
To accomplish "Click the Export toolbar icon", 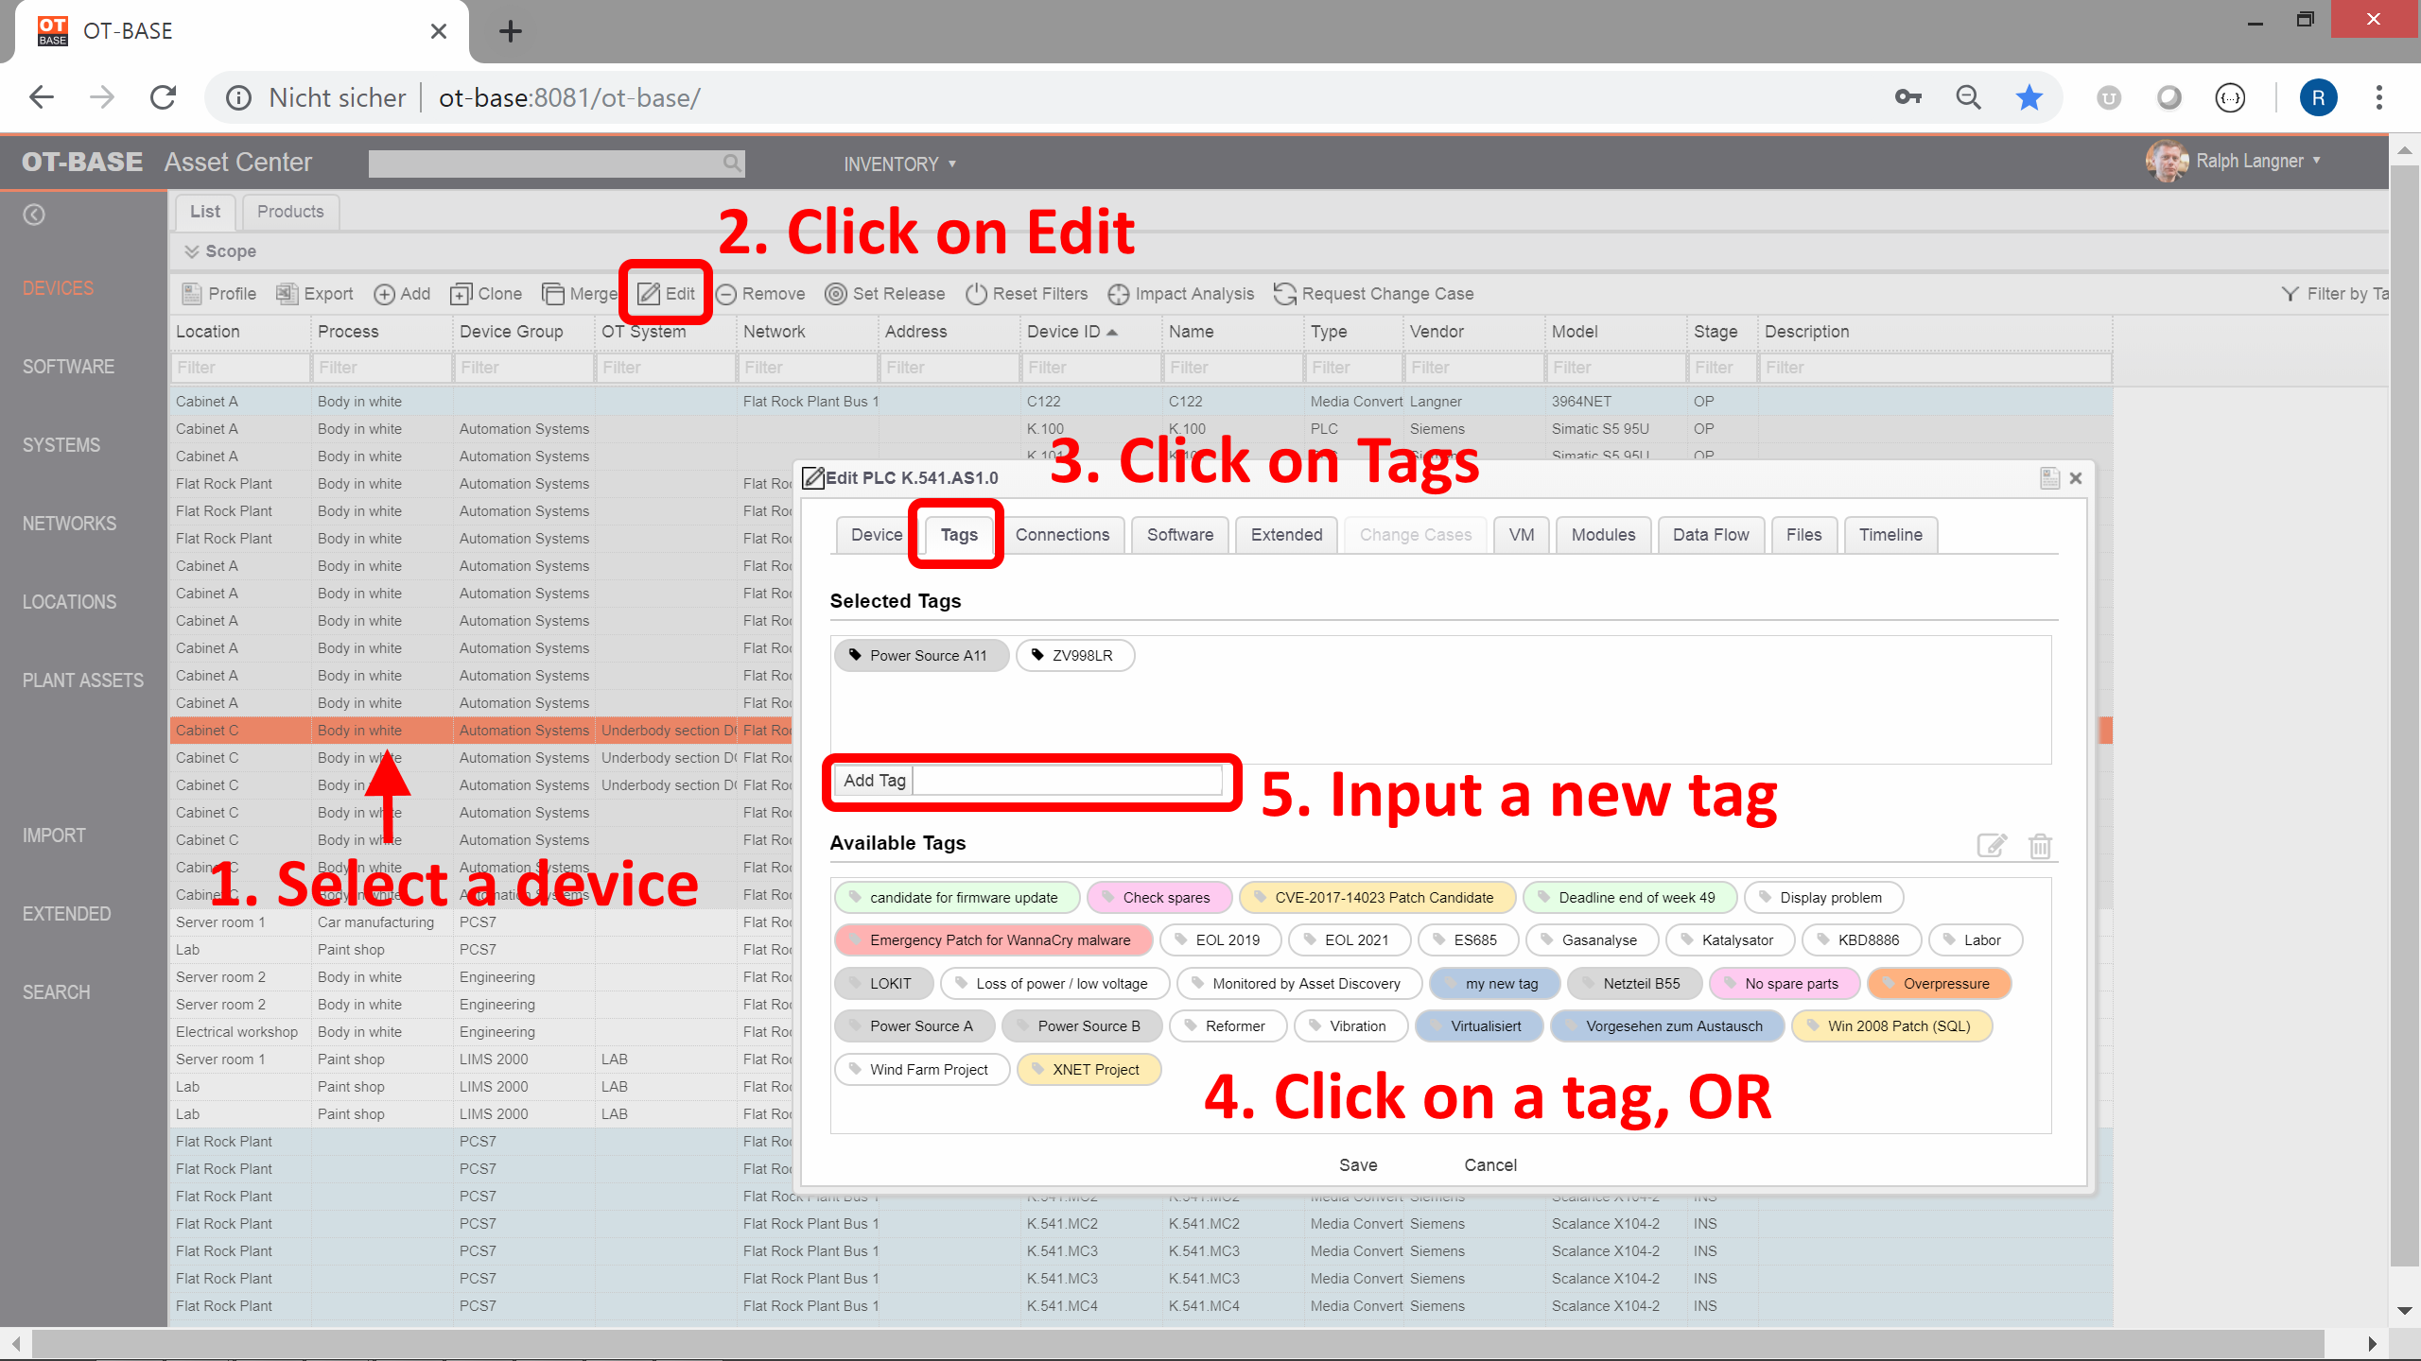I will (x=287, y=294).
